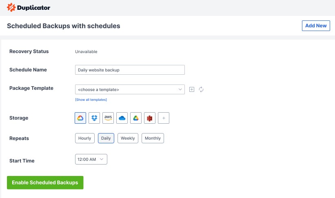Select Dropbox storage option
This screenshot has width=335, height=198.
94,118
